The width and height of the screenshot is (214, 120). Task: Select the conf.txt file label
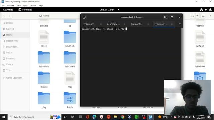tap(44, 26)
